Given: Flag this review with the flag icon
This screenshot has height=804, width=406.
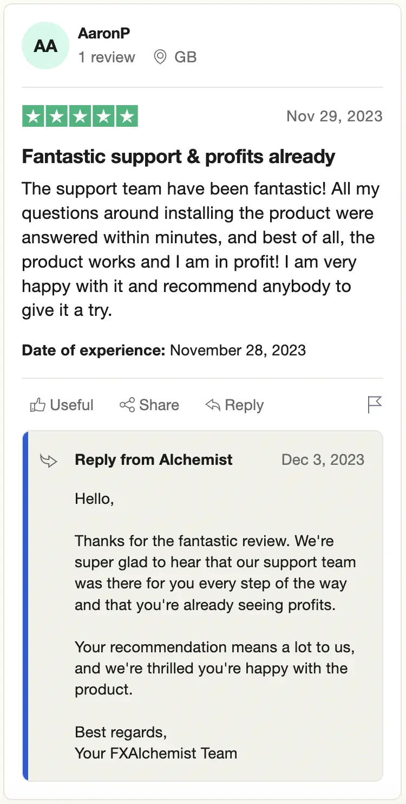Looking at the screenshot, I should (375, 404).
